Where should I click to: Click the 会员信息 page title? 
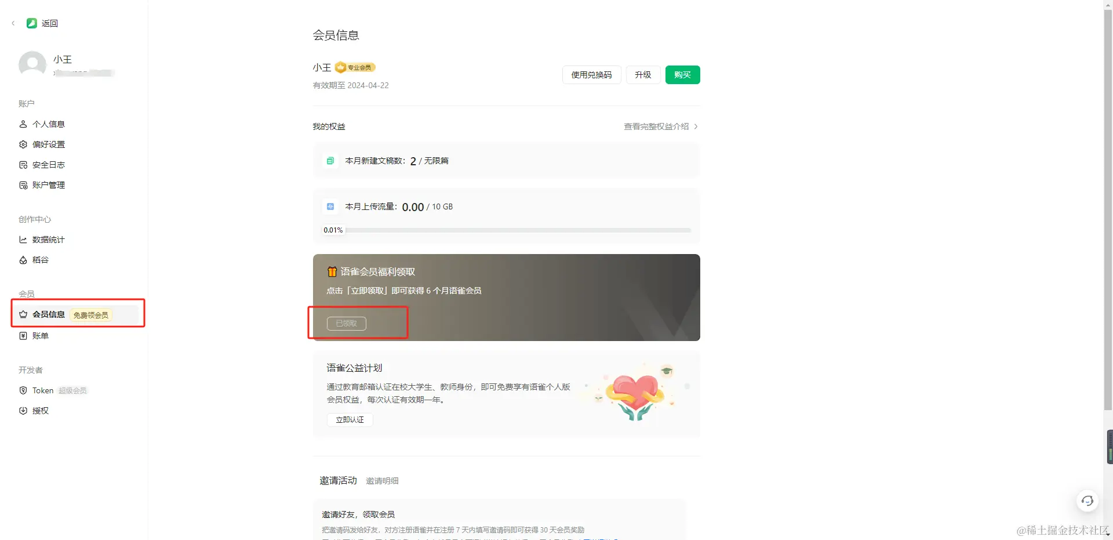(x=336, y=35)
